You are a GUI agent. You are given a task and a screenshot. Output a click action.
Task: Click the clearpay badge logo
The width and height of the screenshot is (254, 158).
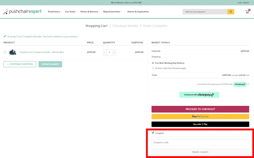[240, 84]
